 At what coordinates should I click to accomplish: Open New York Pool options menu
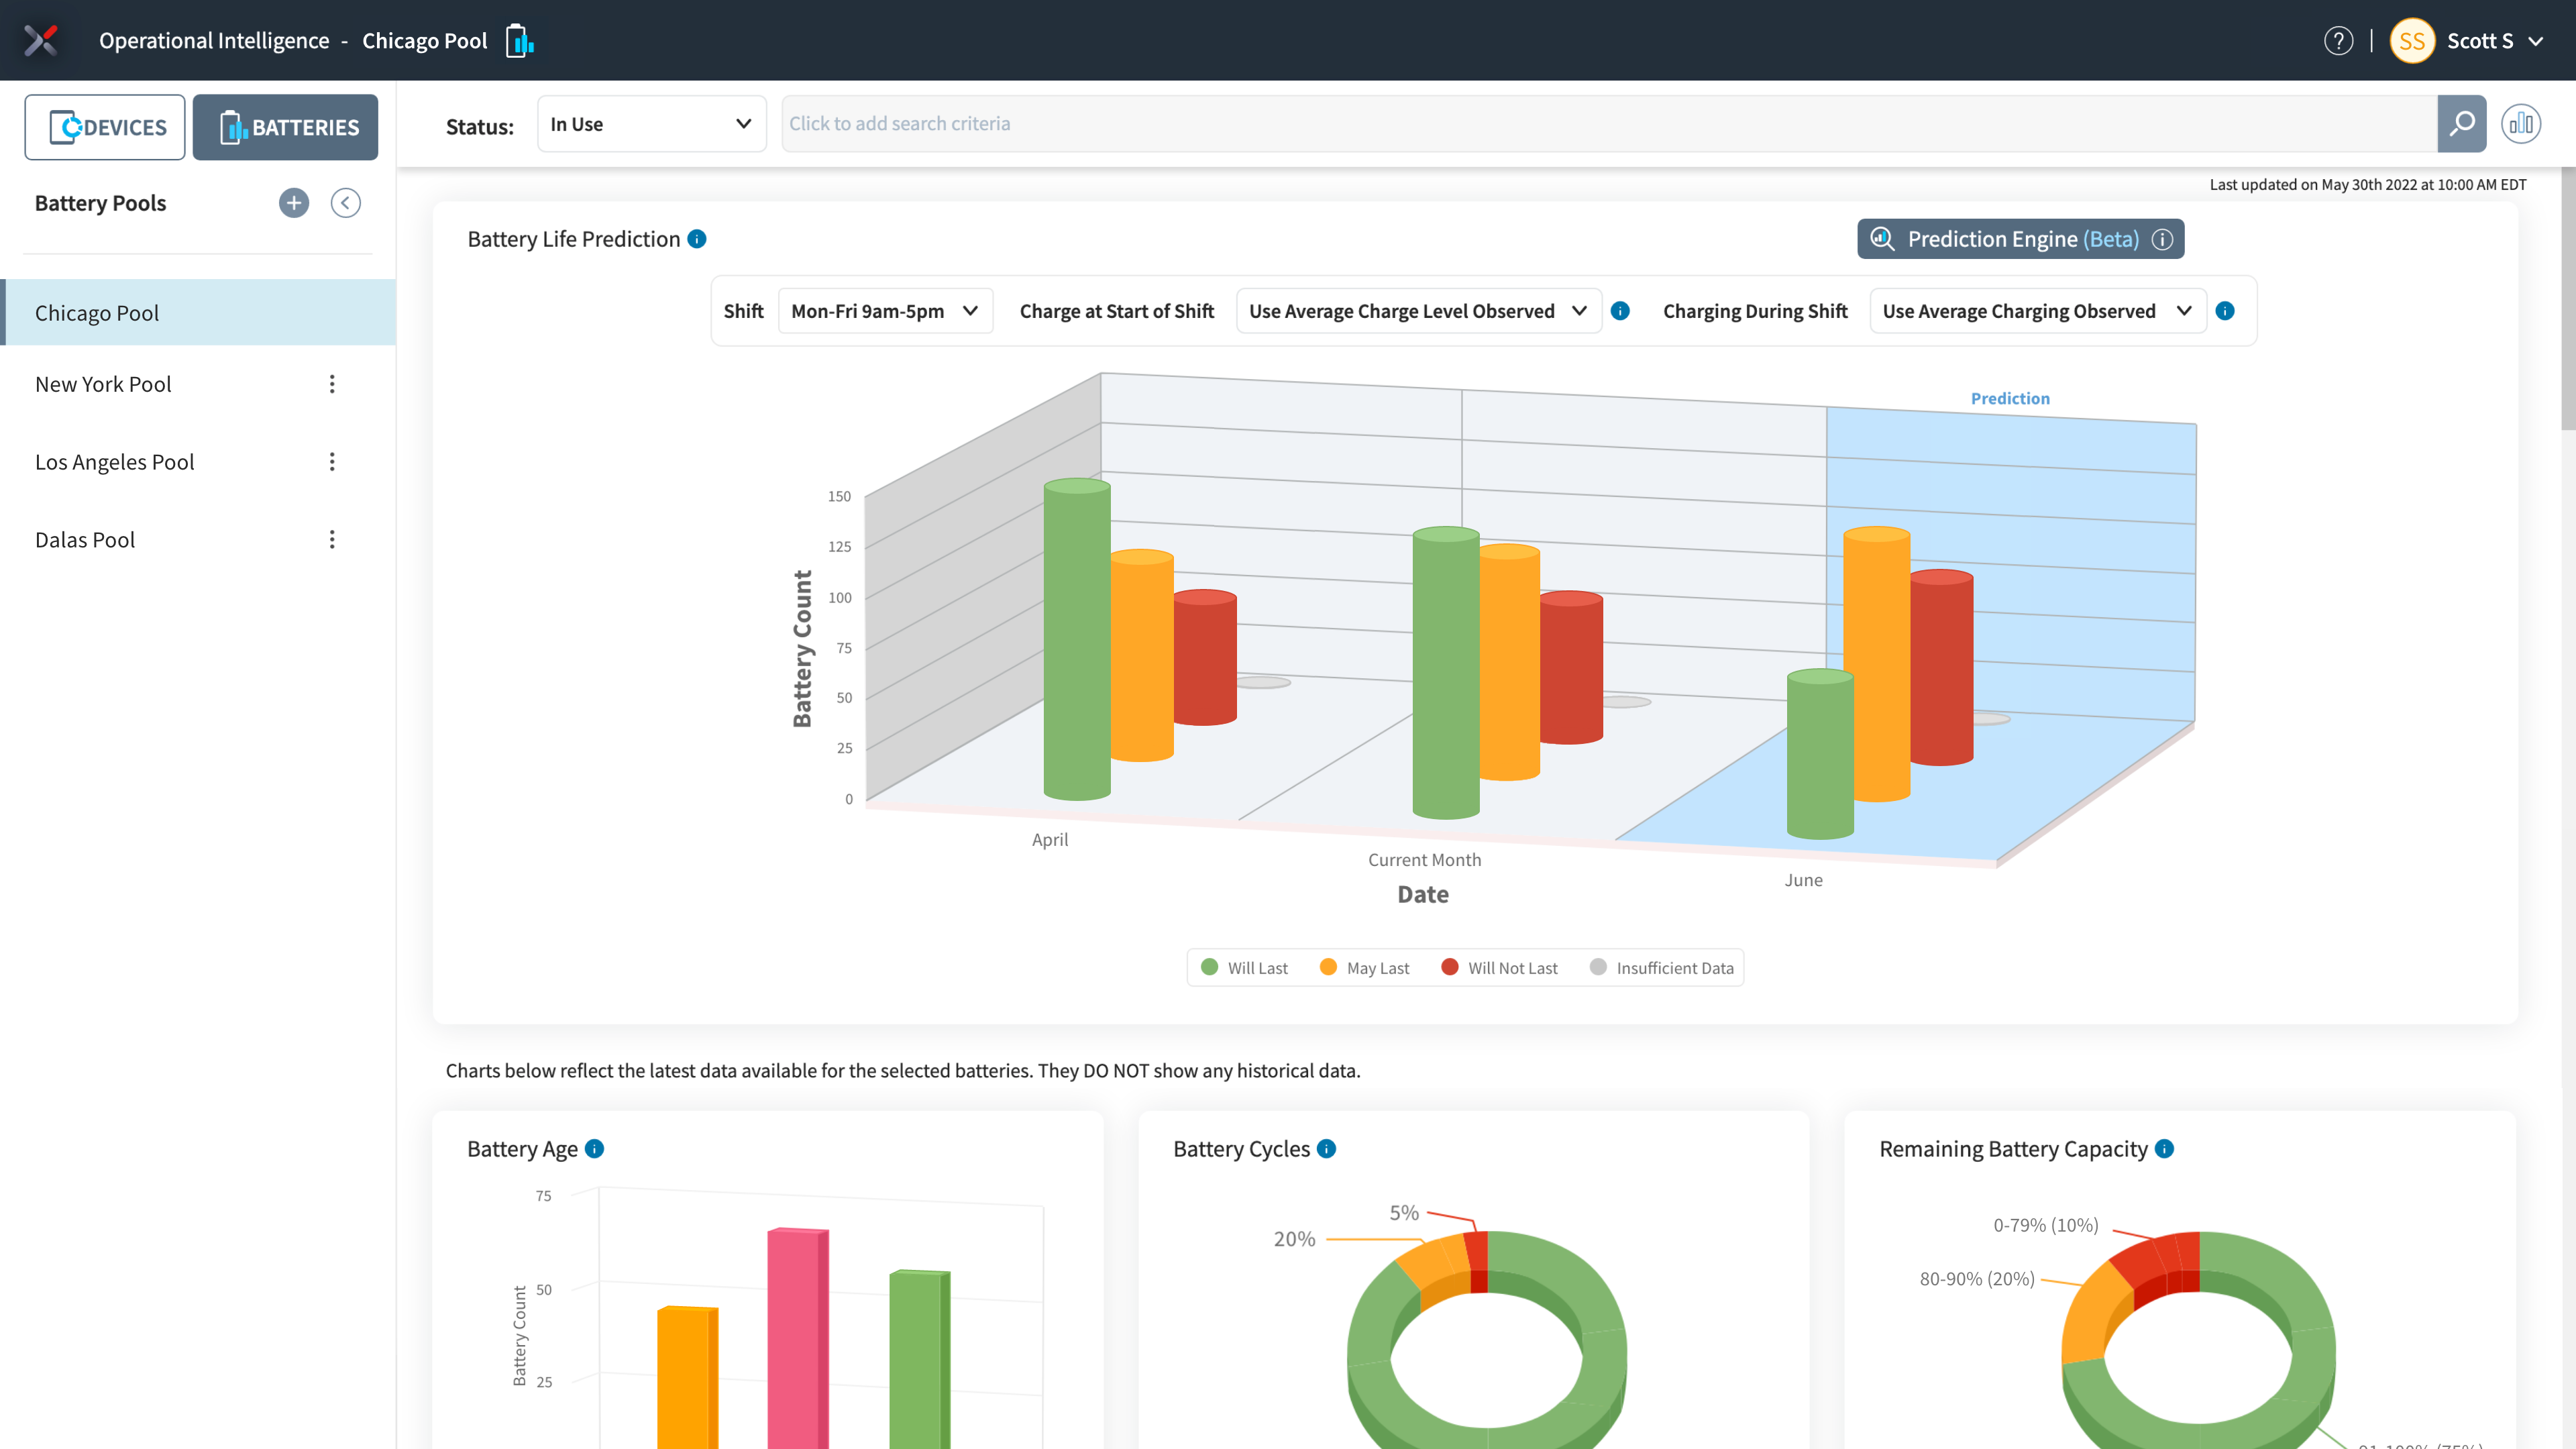point(332,384)
